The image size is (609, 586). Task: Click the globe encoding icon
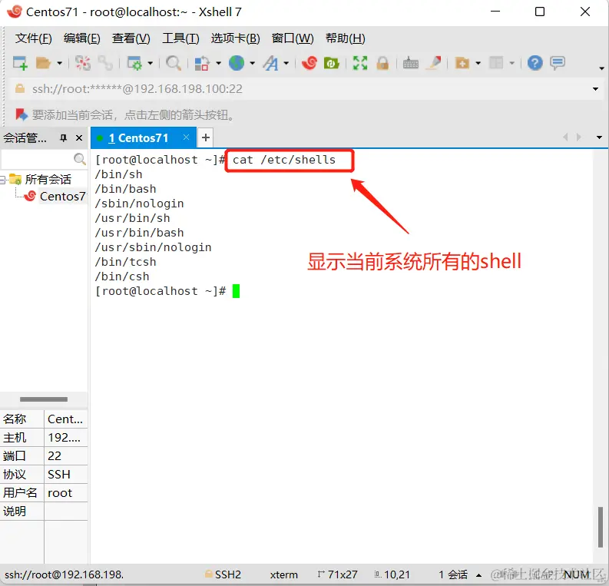tap(236, 63)
